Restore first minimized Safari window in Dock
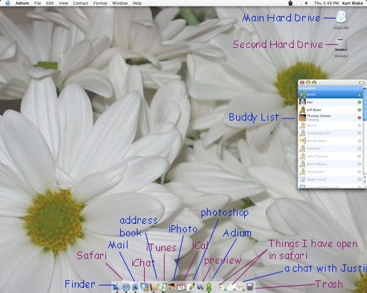The height and width of the screenshot is (293, 367). click(x=222, y=288)
